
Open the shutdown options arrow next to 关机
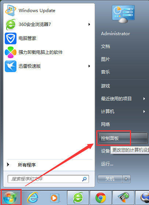pyautogui.click(x=126, y=179)
